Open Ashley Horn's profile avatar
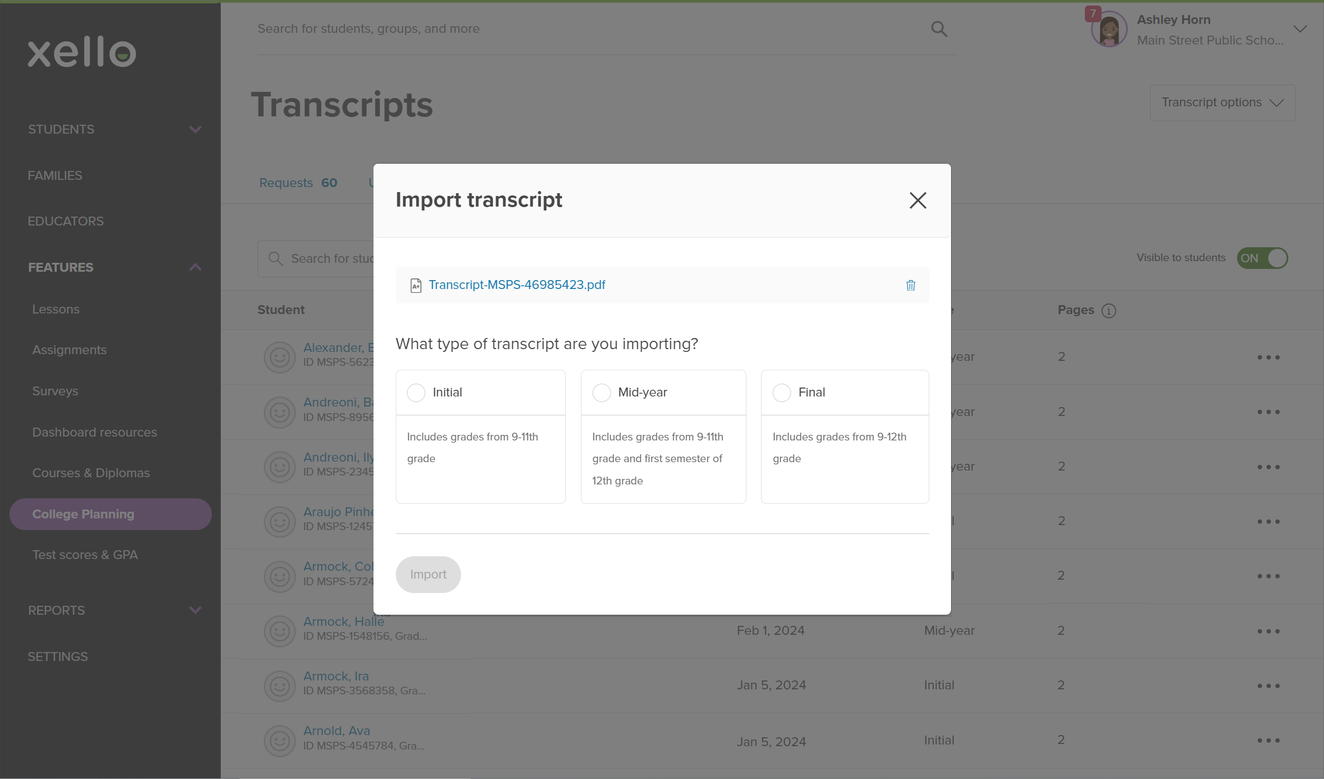1324x779 pixels. (1109, 30)
